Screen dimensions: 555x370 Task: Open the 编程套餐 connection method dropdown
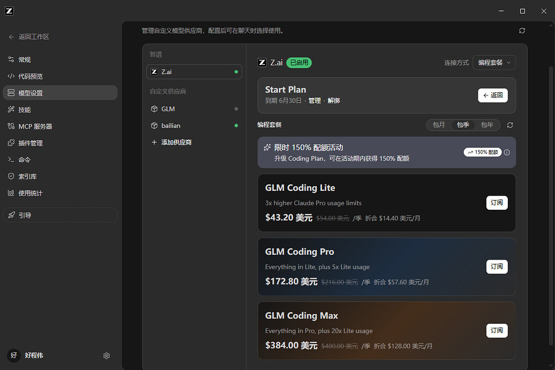(494, 63)
